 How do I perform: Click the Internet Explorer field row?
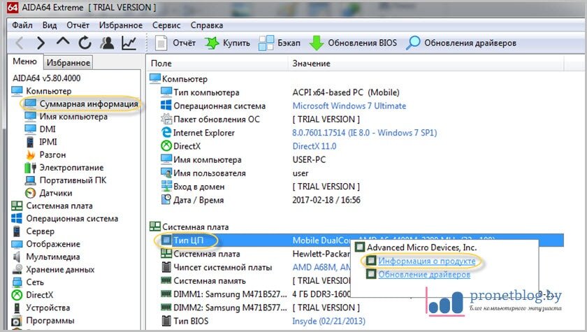click(x=356, y=133)
